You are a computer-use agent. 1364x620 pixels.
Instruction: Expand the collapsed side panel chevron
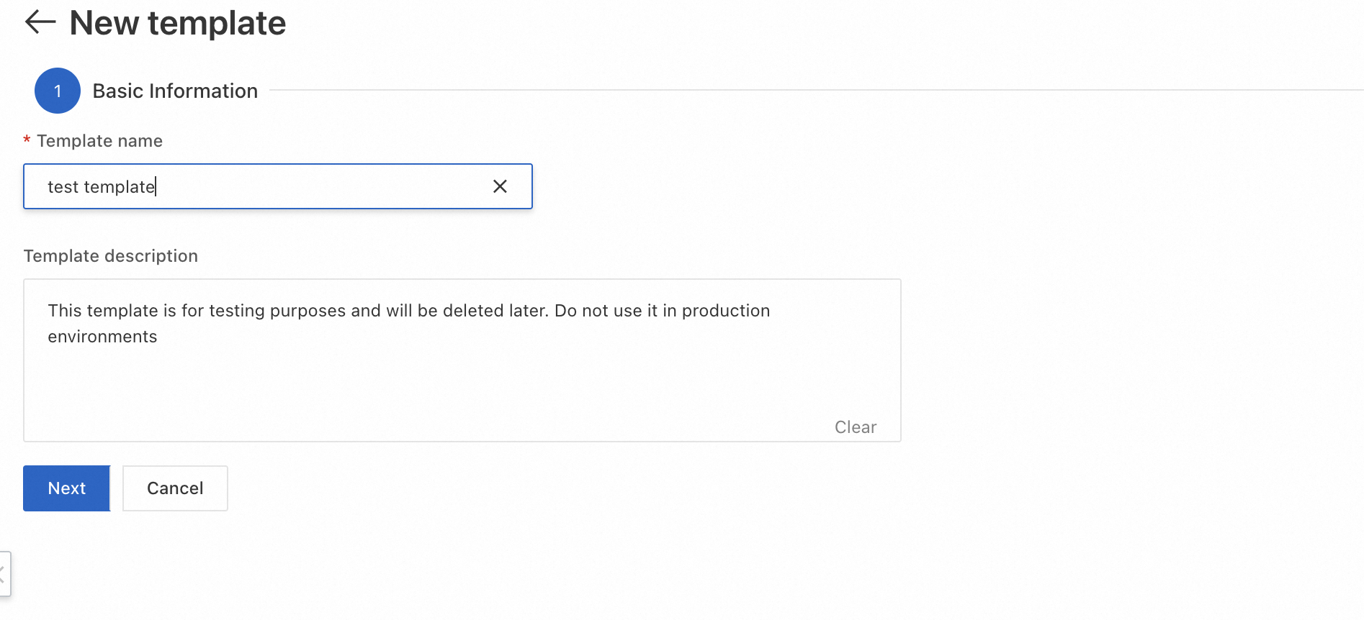[4, 574]
